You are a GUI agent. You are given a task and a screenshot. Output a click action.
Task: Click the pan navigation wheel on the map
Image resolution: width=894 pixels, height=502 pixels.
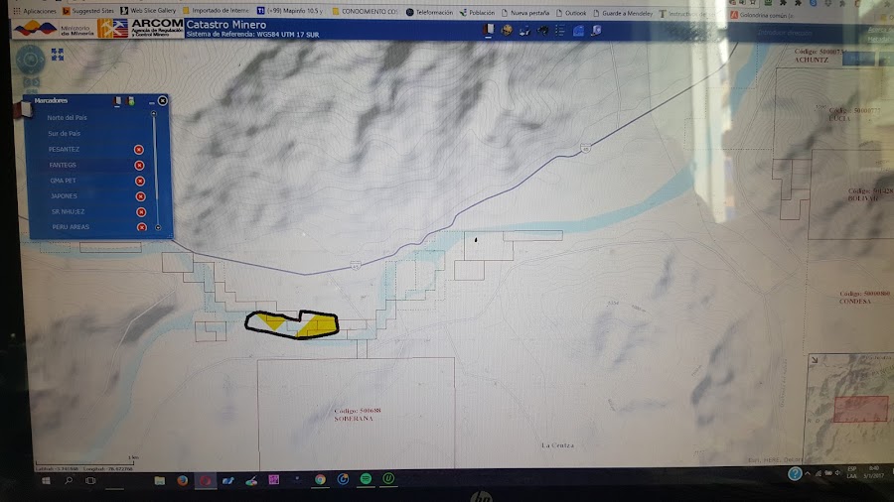(x=31, y=60)
